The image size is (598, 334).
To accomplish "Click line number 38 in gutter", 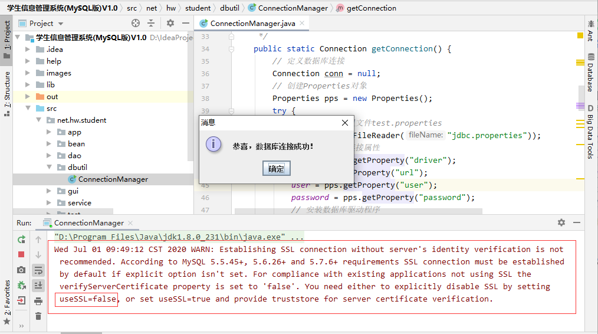I will (205, 98).
